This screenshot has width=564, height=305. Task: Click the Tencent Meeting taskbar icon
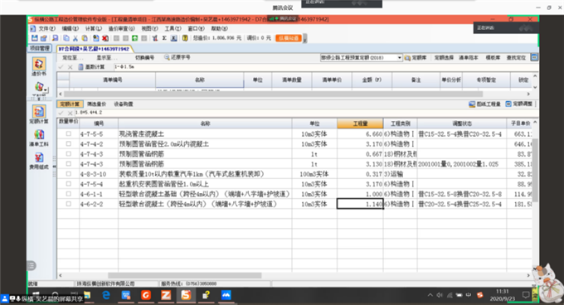click(x=226, y=295)
